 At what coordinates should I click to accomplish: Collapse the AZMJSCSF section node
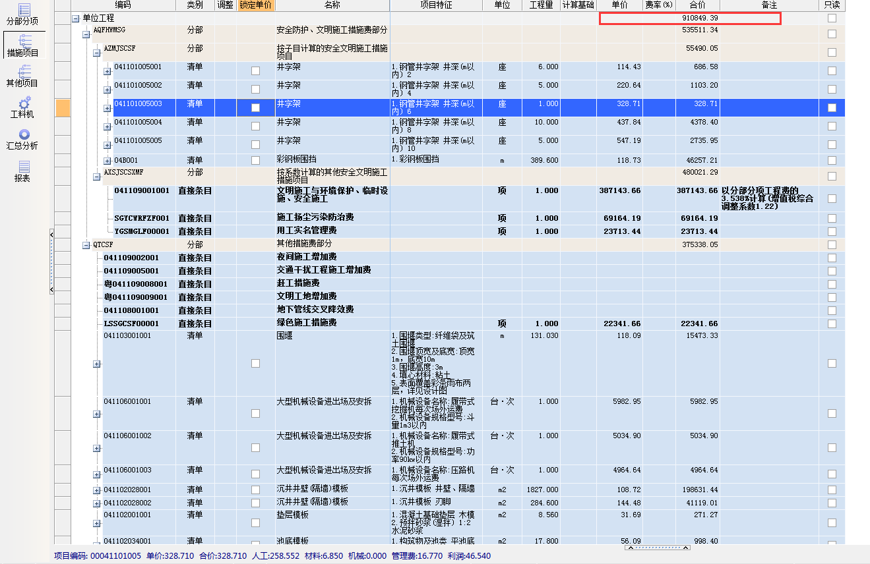click(x=97, y=53)
